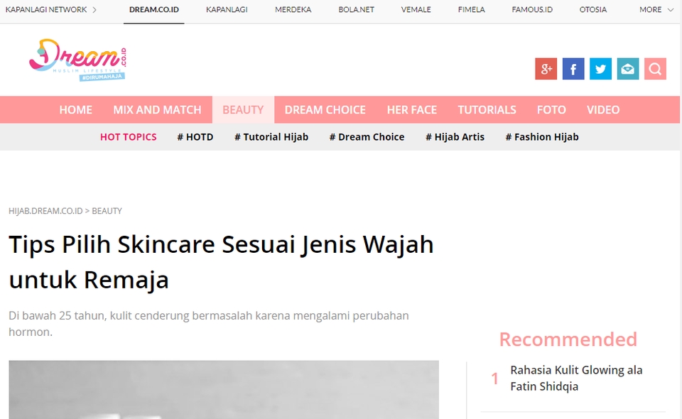Click the HOT TOPICS label
682x419 pixels.
pyautogui.click(x=129, y=137)
